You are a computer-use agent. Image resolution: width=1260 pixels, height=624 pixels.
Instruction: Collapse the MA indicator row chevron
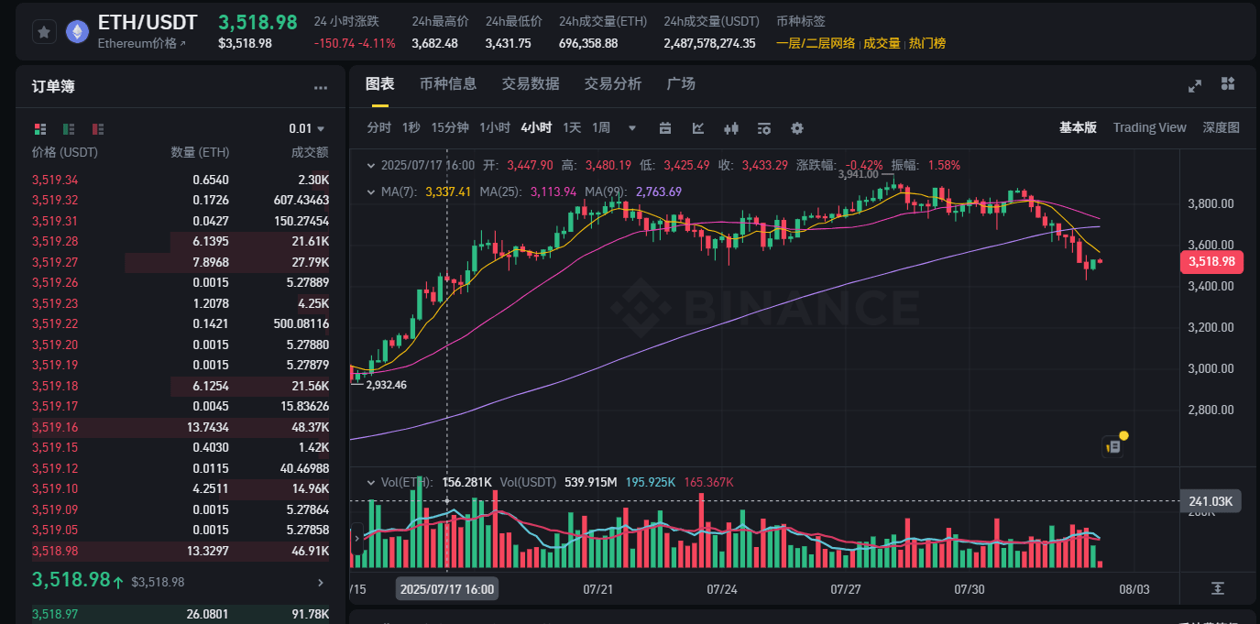click(x=371, y=192)
